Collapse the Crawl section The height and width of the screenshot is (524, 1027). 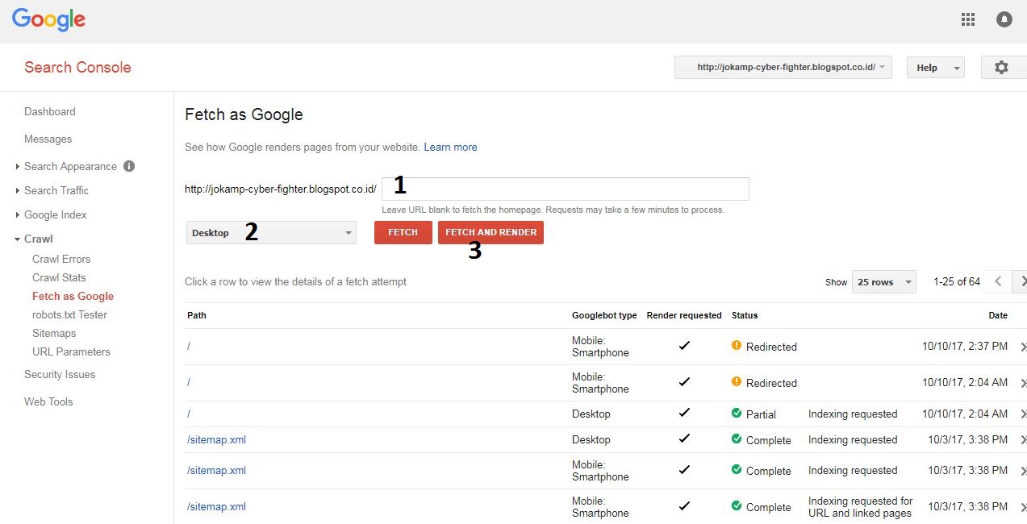pyautogui.click(x=38, y=239)
